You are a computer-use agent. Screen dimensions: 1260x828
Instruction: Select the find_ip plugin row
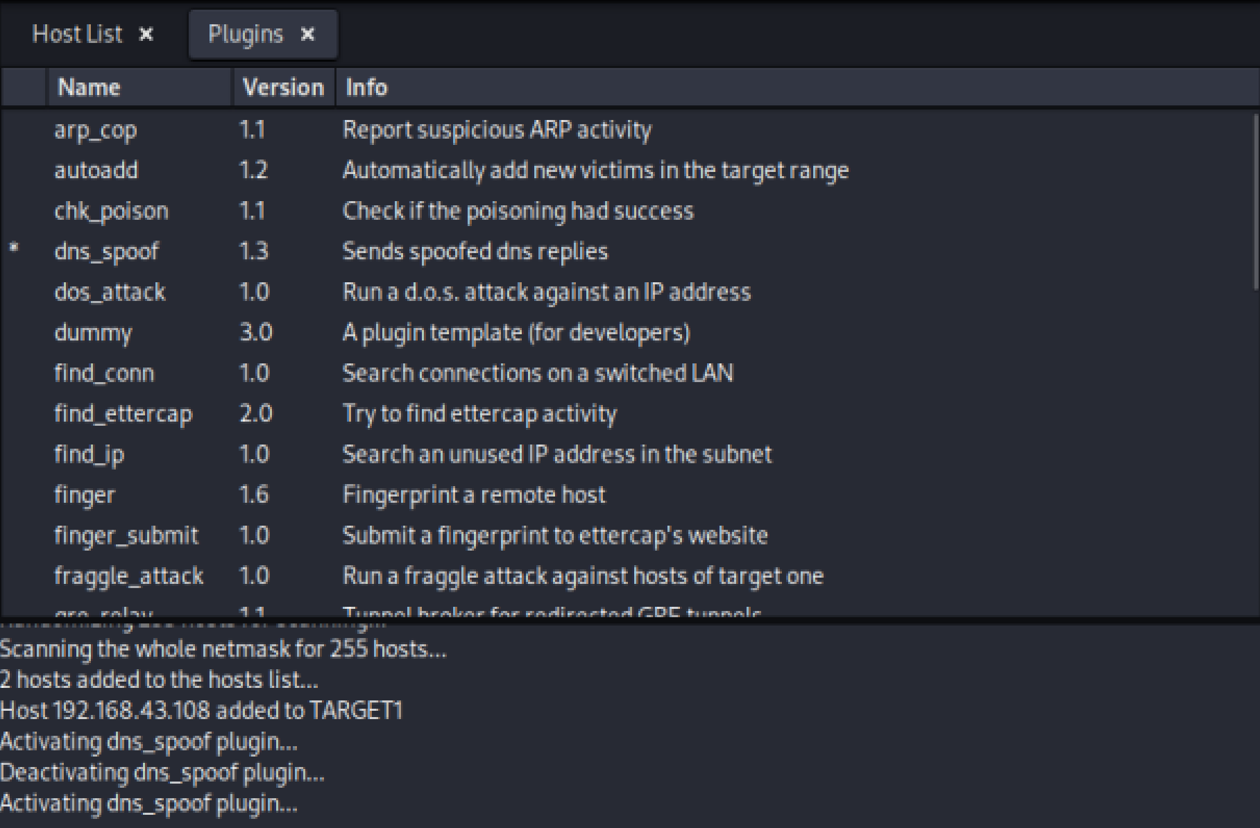(89, 454)
